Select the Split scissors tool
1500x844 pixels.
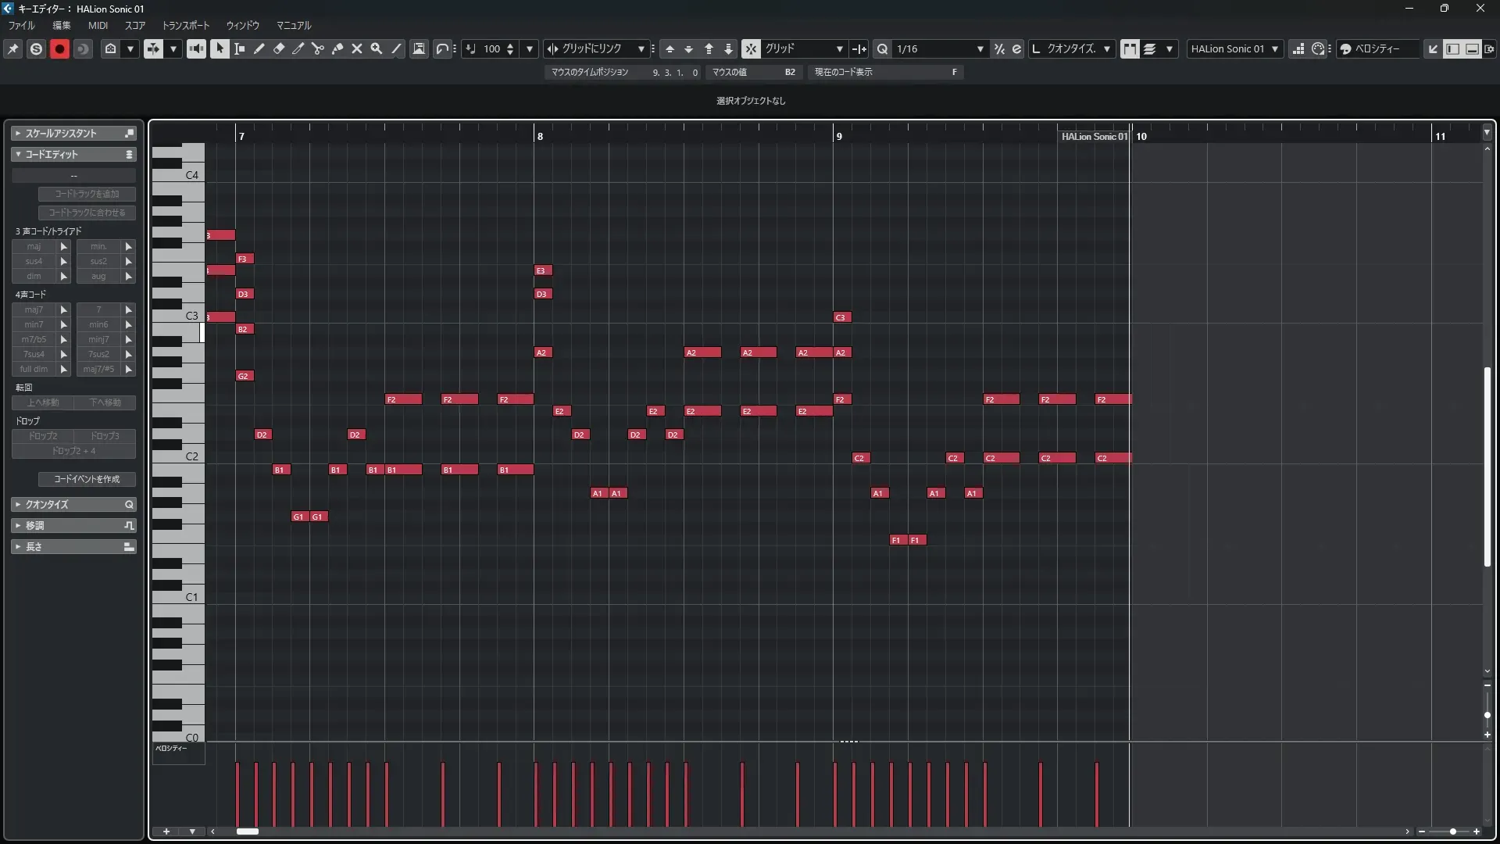click(318, 48)
